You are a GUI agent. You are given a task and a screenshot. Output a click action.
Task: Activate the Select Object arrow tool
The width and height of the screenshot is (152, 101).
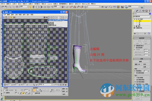click(x=30, y=7)
